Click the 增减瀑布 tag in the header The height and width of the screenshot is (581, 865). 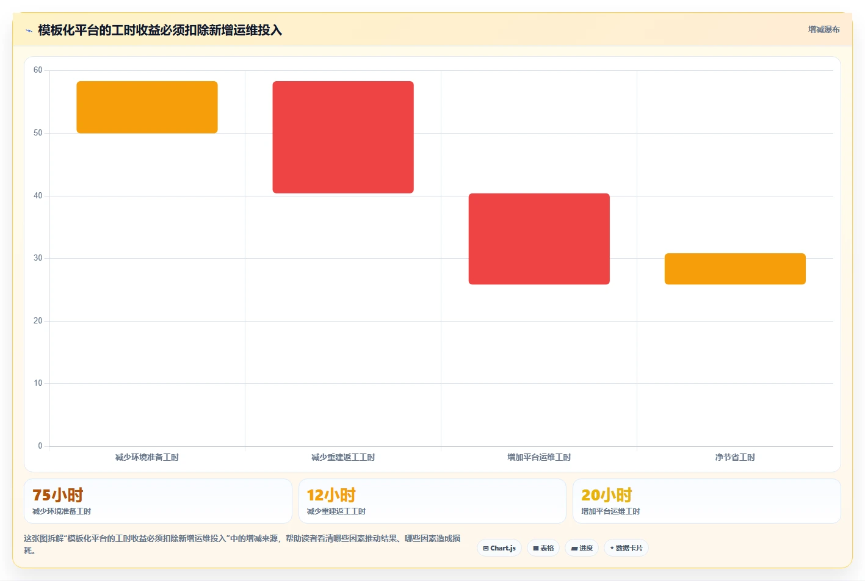(x=823, y=29)
